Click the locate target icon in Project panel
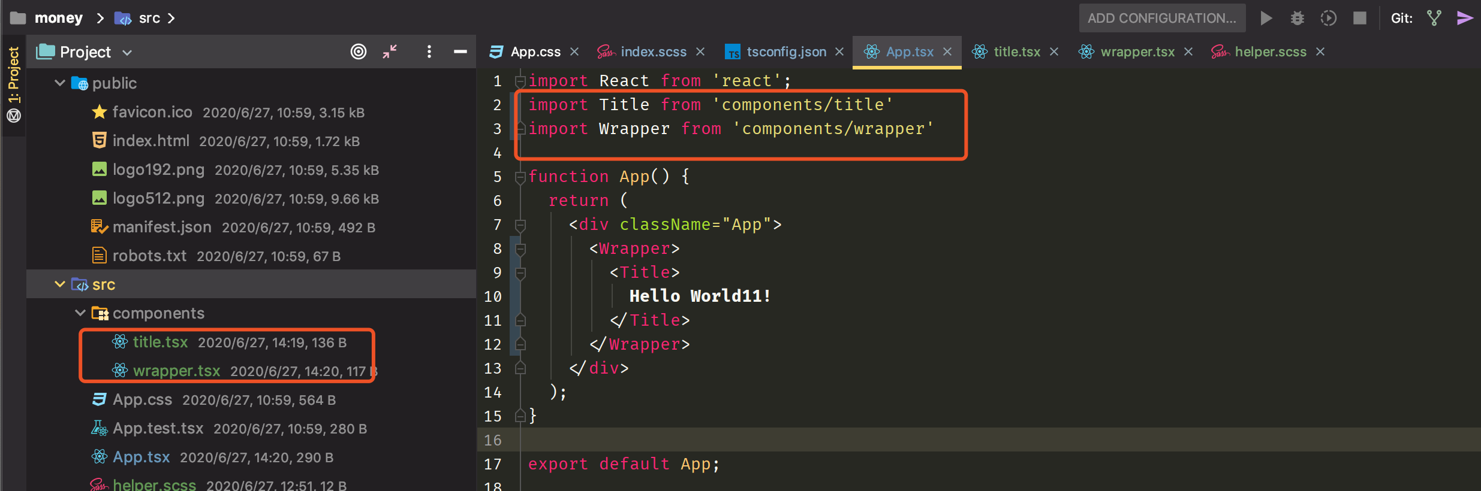The width and height of the screenshot is (1481, 491). pos(359,52)
